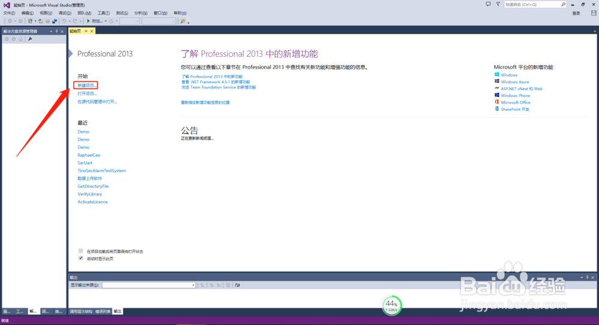Collapse the start page left triangle arrow
Screen dimensions: 599x325
tap(71, 53)
